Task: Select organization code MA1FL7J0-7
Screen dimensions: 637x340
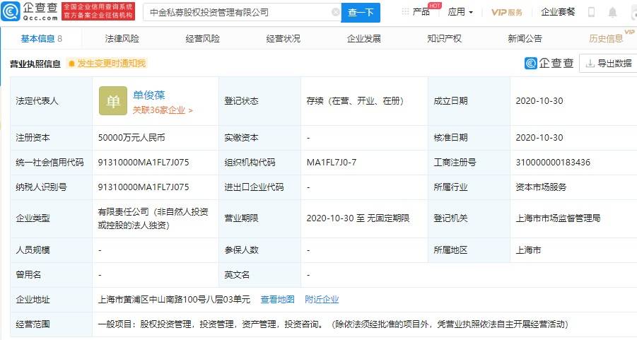Action: click(x=332, y=162)
